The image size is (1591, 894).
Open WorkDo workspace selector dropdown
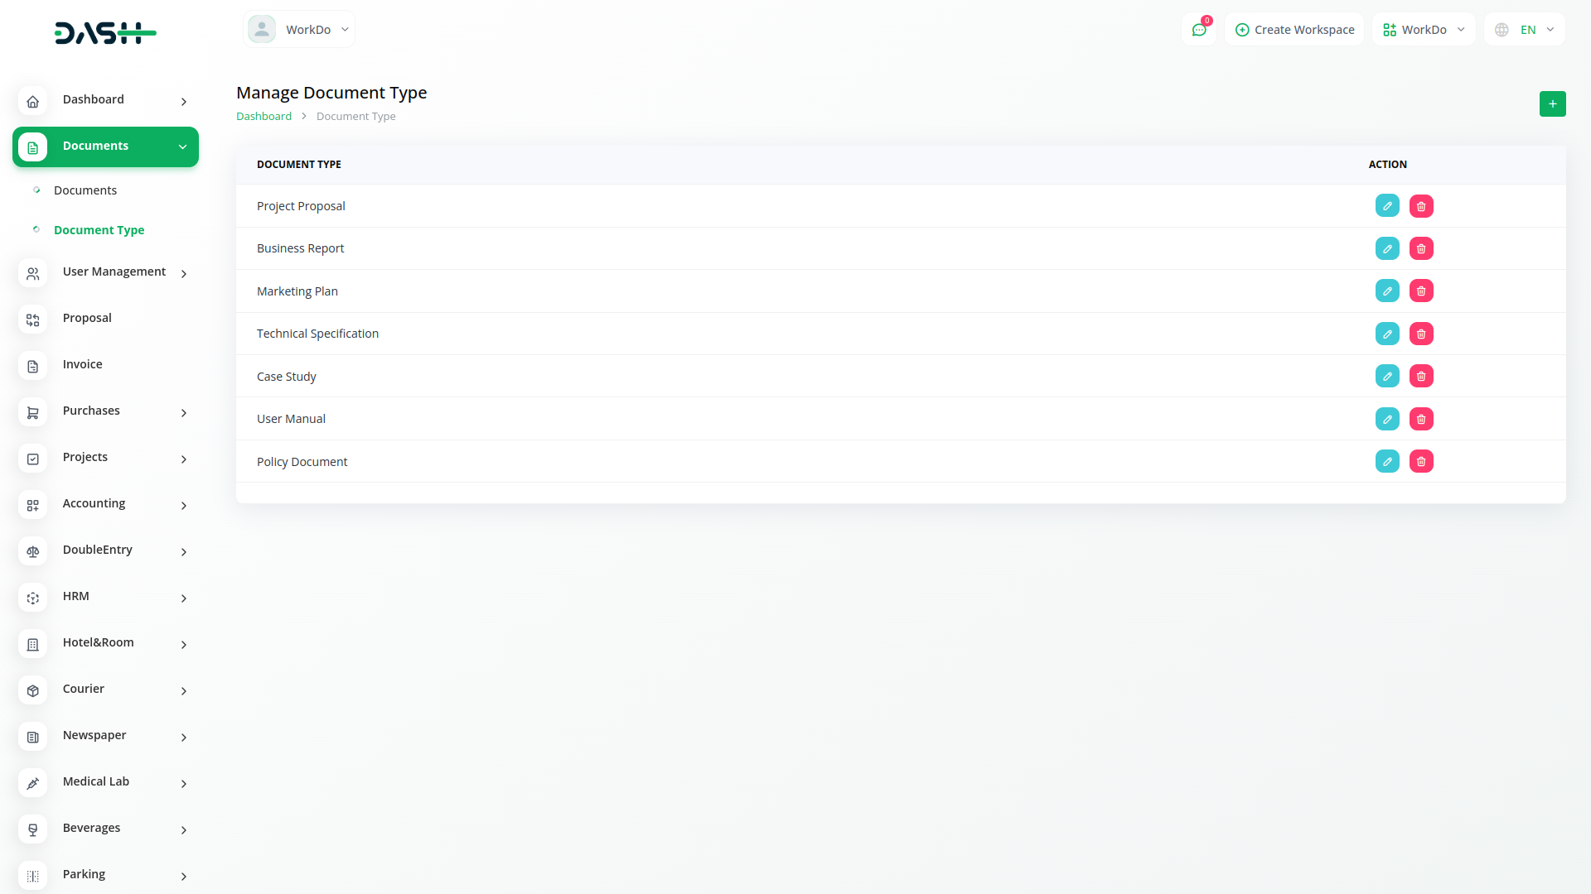(1424, 30)
